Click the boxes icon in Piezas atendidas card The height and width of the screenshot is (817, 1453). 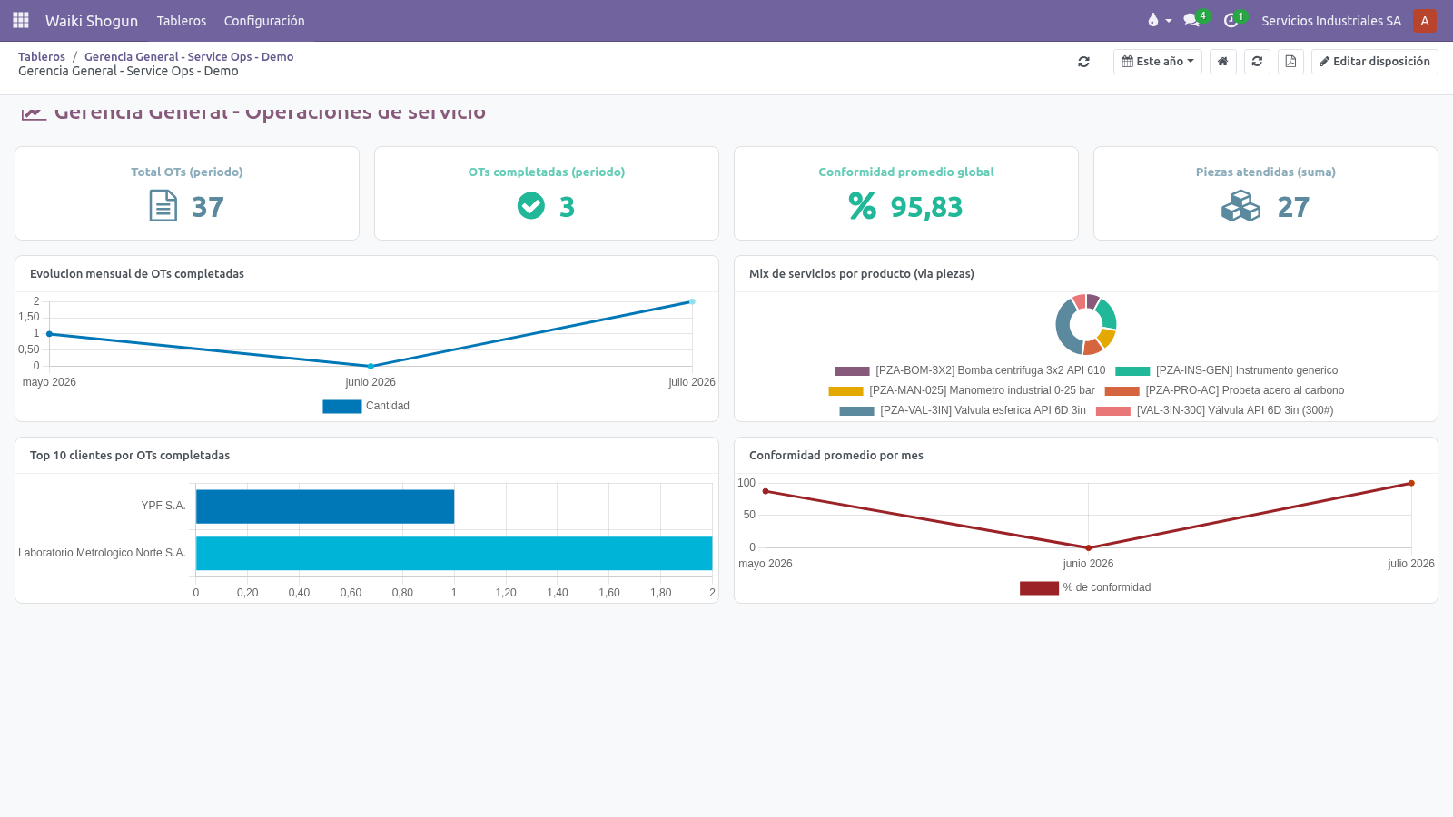tap(1241, 206)
